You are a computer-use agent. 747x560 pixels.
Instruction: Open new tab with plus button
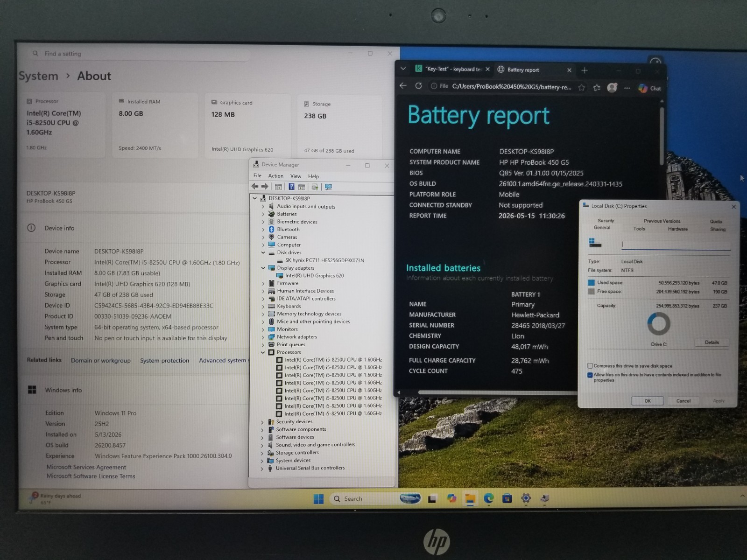tap(585, 70)
